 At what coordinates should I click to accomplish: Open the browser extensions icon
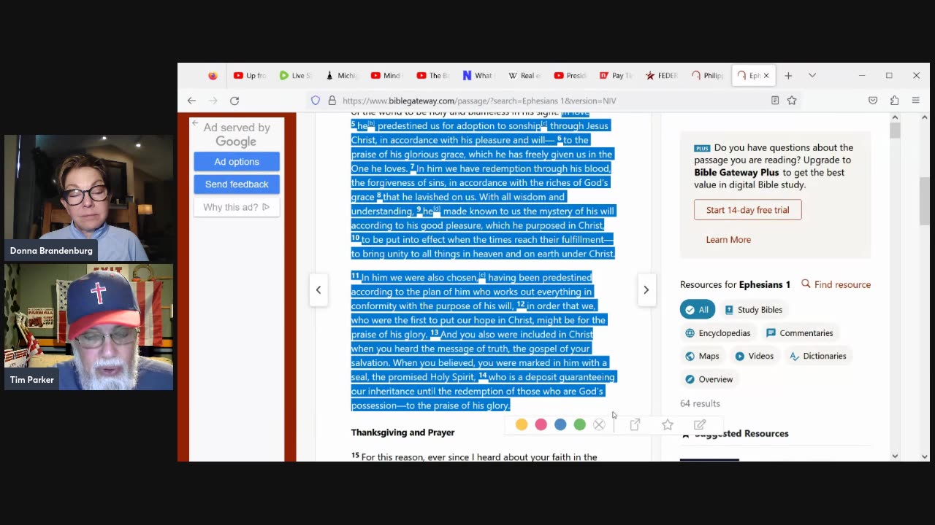[894, 101]
